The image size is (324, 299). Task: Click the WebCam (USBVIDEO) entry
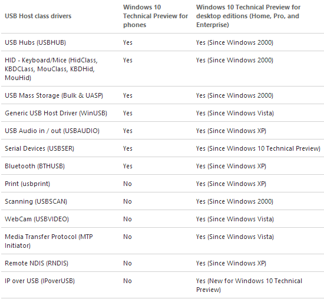pos(37,219)
